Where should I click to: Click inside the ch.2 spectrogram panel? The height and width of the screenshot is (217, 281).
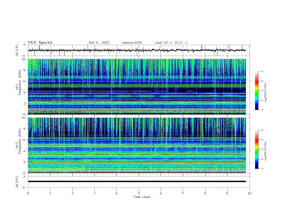coord(137,145)
